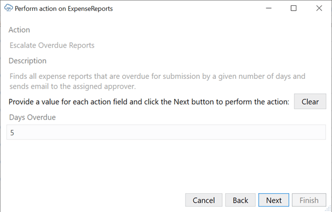Click the 'Days Overdue' field label

pos(32,117)
